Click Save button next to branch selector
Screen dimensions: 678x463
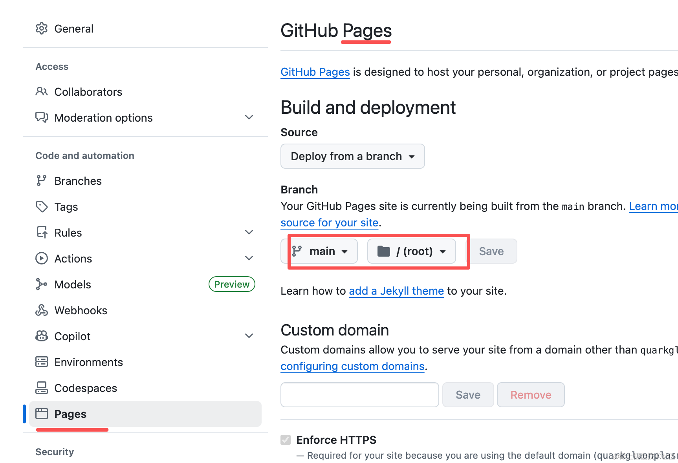tap(491, 251)
